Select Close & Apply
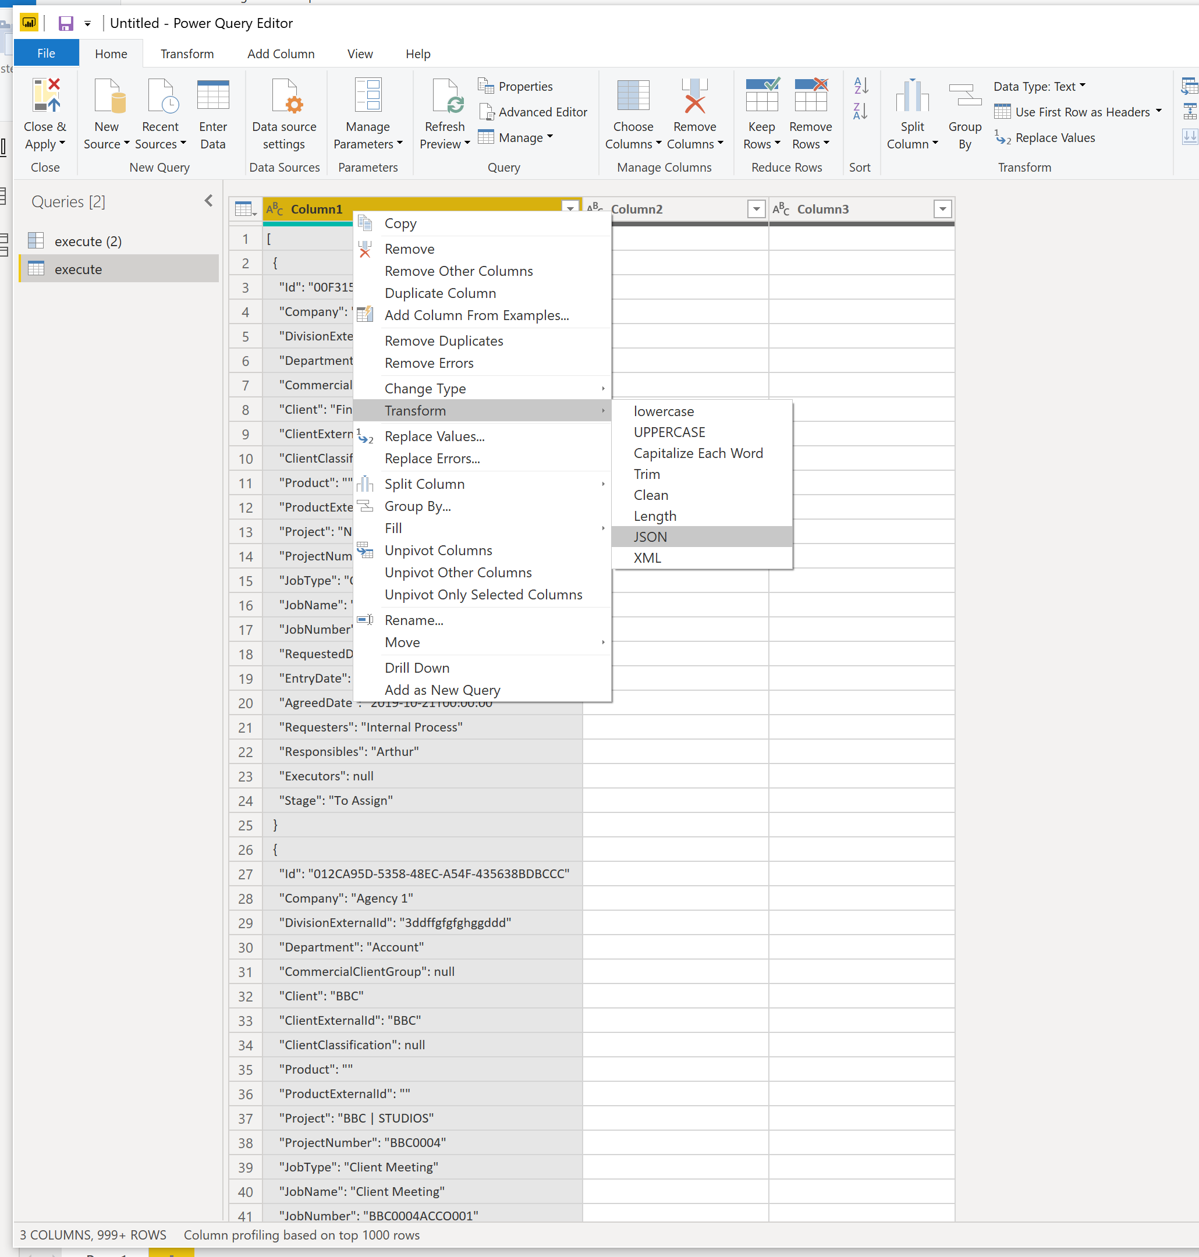This screenshot has height=1257, width=1199. pyautogui.click(x=45, y=112)
